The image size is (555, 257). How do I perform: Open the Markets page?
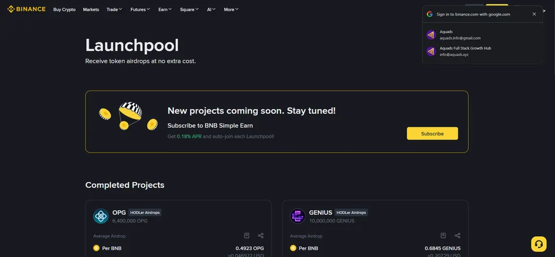[x=91, y=10]
